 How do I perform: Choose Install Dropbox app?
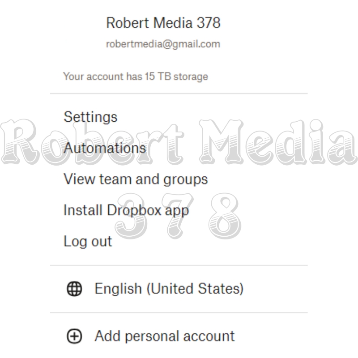point(126,210)
